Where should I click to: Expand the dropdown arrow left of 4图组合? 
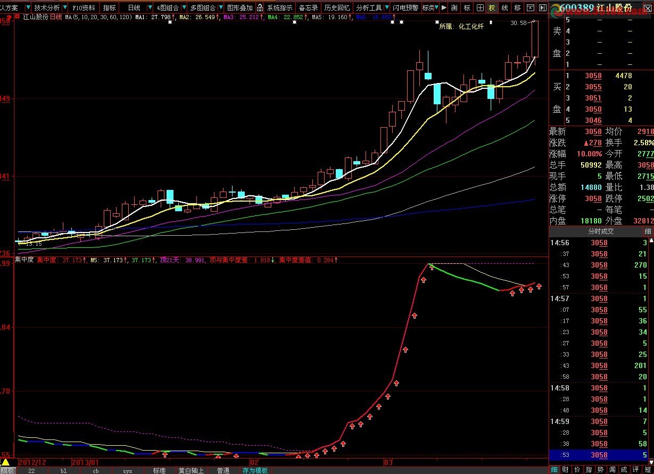tap(150, 8)
